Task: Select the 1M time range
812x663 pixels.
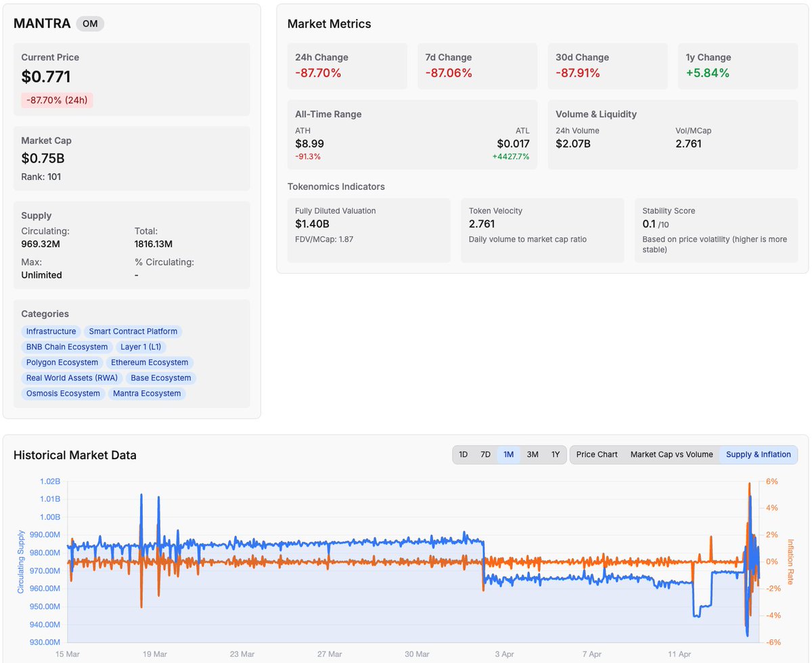Action: tap(508, 454)
